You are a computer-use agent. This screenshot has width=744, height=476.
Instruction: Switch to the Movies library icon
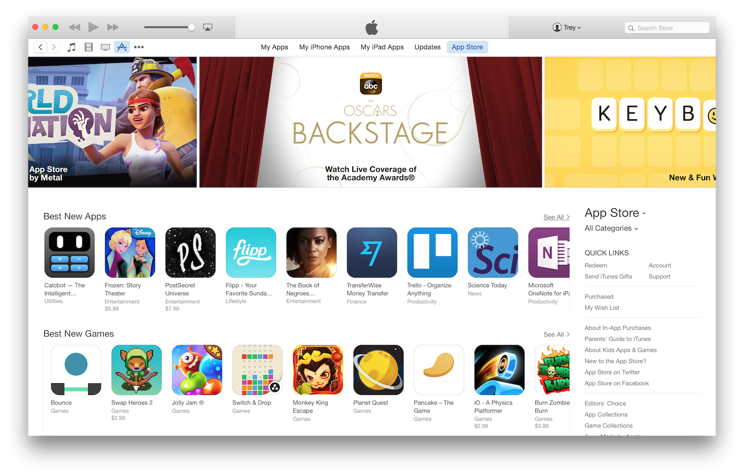pyautogui.click(x=89, y=47)
